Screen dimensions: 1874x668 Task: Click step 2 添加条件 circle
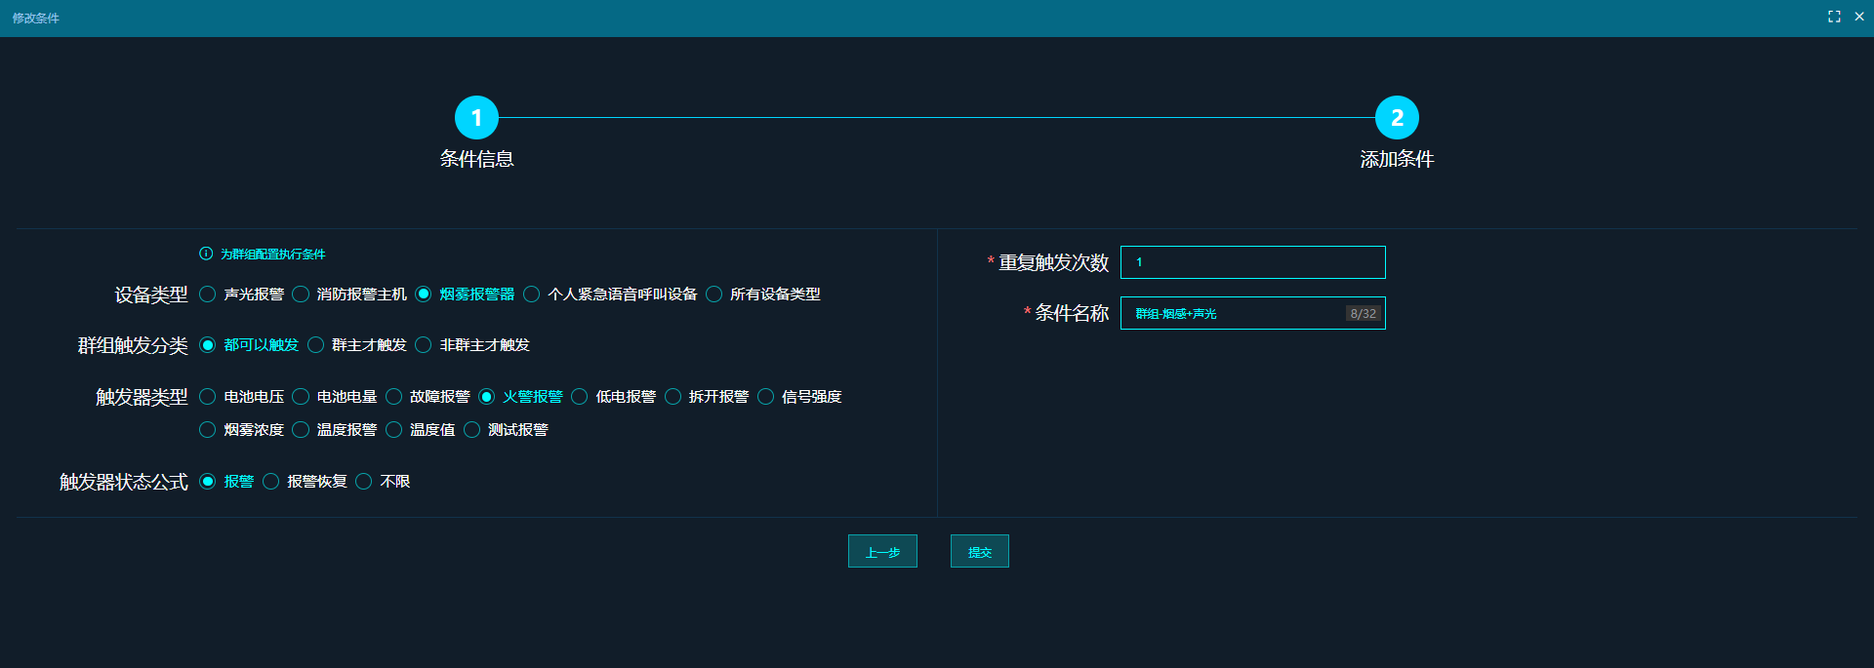[1397, 118]
